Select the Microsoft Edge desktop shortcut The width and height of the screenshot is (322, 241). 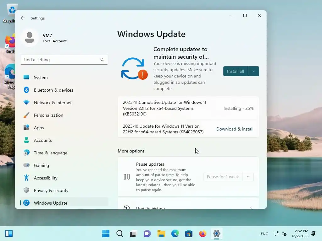[9, 76]
